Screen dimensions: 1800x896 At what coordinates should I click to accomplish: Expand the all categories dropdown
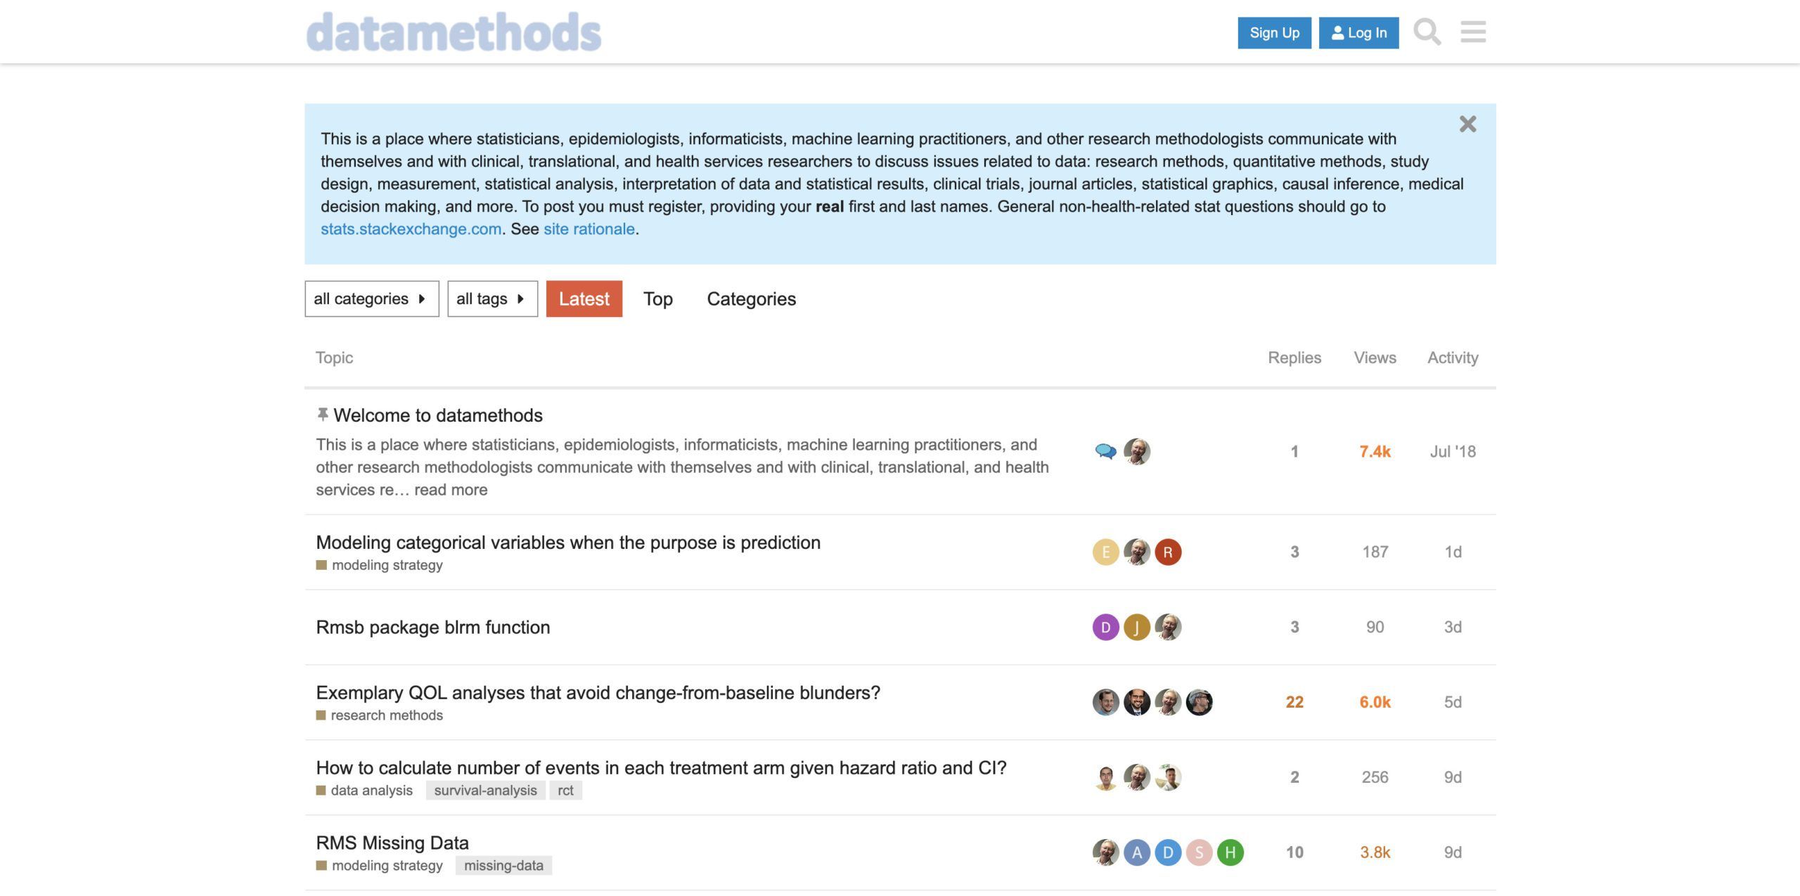[371, 299]
